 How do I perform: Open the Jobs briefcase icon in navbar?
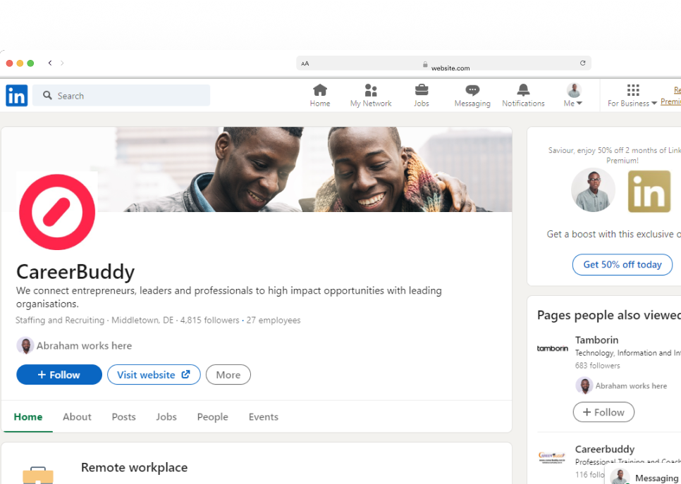click(x=422, y=90)
